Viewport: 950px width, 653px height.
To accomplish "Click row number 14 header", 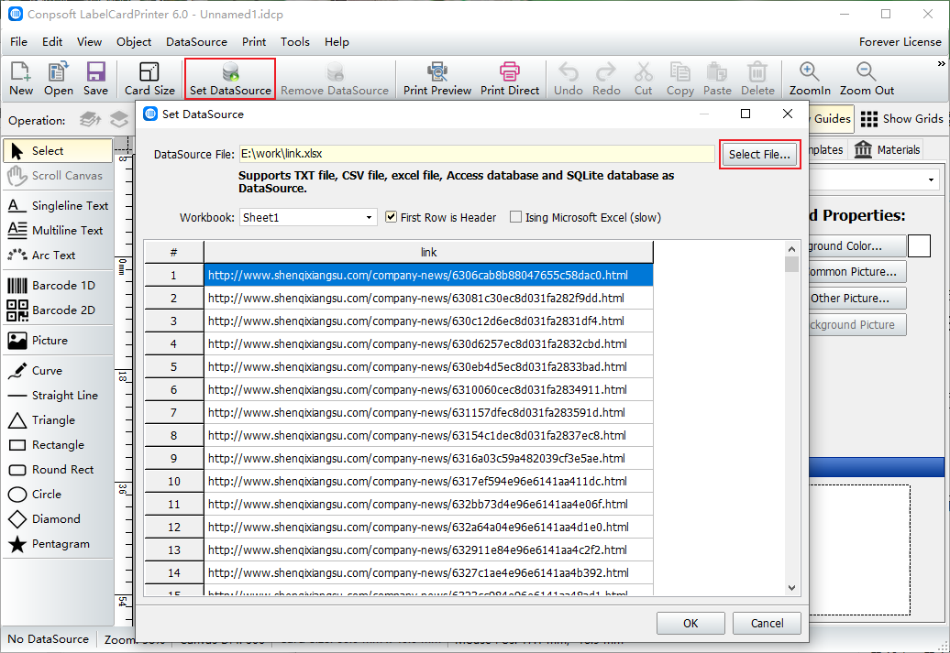I will [x=174, y=572].
